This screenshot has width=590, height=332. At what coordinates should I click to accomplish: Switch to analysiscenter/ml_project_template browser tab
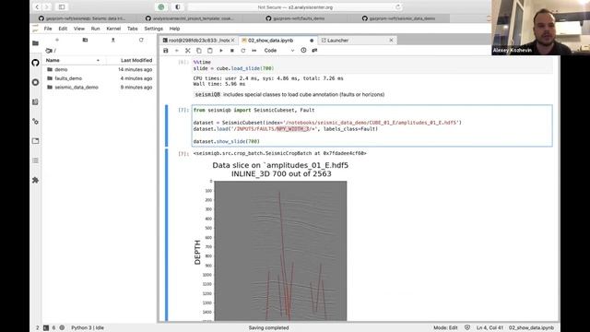pyautogui.click(x=190, y=18)
